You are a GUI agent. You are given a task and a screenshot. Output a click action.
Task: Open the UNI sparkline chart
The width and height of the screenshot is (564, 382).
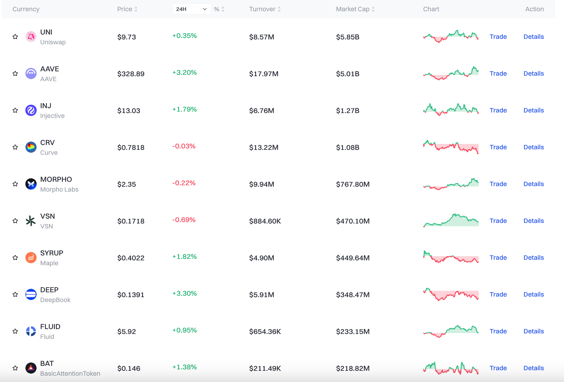pos(451,37)
